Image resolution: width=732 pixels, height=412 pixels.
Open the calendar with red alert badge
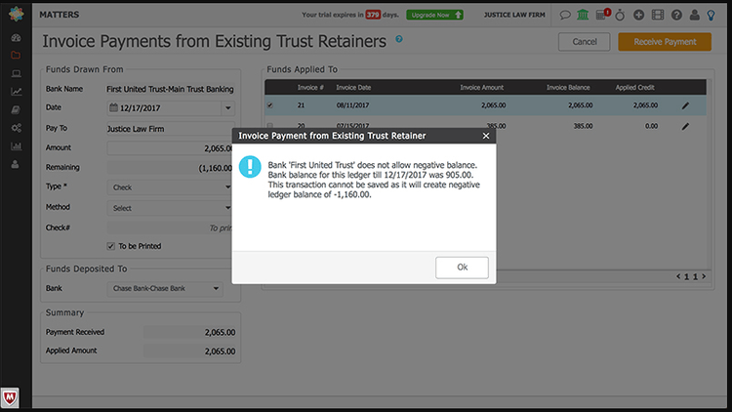point(603,14)
